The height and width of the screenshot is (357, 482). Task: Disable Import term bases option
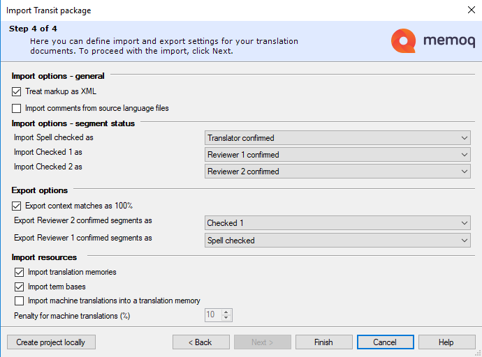click(20, 287)
